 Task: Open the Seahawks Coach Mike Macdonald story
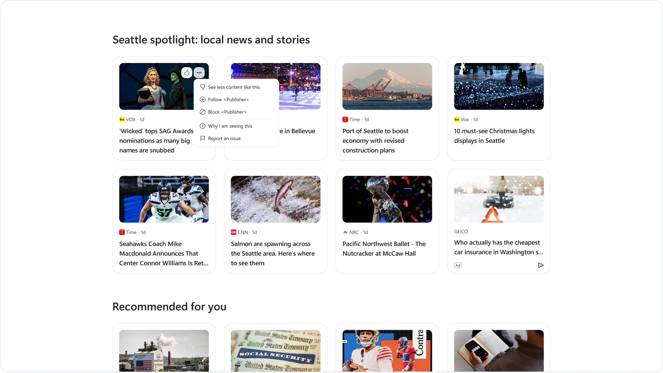pyautogui.click(x=163, y=254)
